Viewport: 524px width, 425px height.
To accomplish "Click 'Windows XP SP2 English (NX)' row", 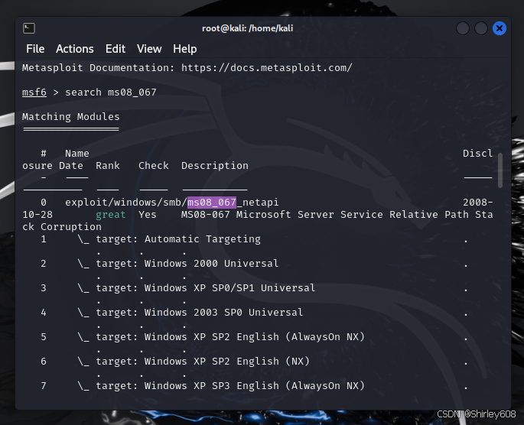I will (203, 362).
